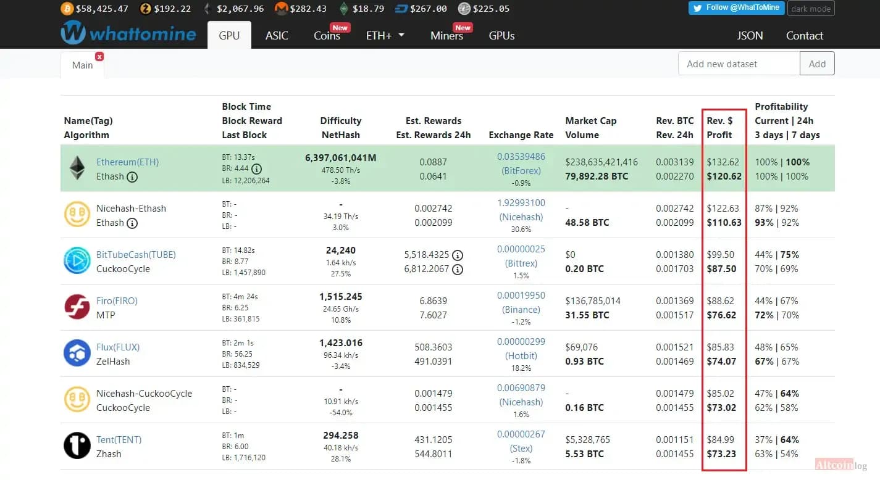Click the Dash icon next to $267.00
This screenshot has height=480, width=880.
click(402, 9)
